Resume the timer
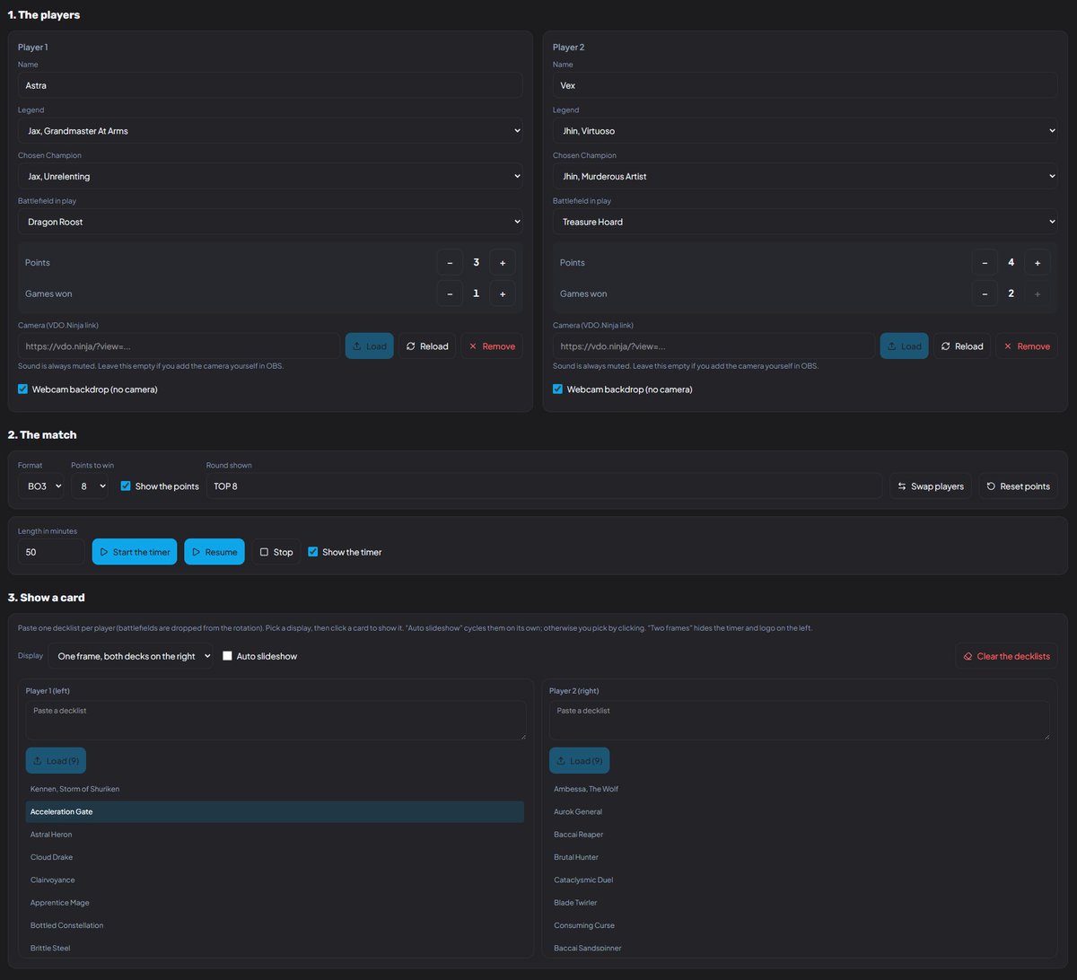 pyautogui.click(x=215, y=552)
